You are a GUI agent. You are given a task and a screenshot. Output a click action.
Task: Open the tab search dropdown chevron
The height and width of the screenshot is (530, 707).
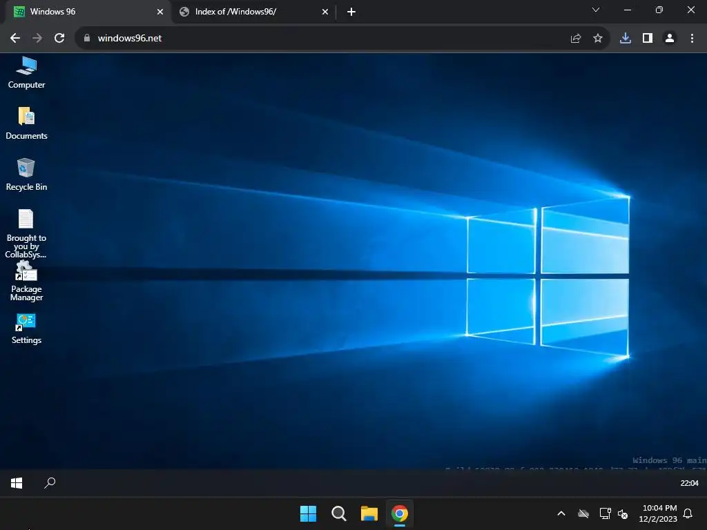click(596, 10)
